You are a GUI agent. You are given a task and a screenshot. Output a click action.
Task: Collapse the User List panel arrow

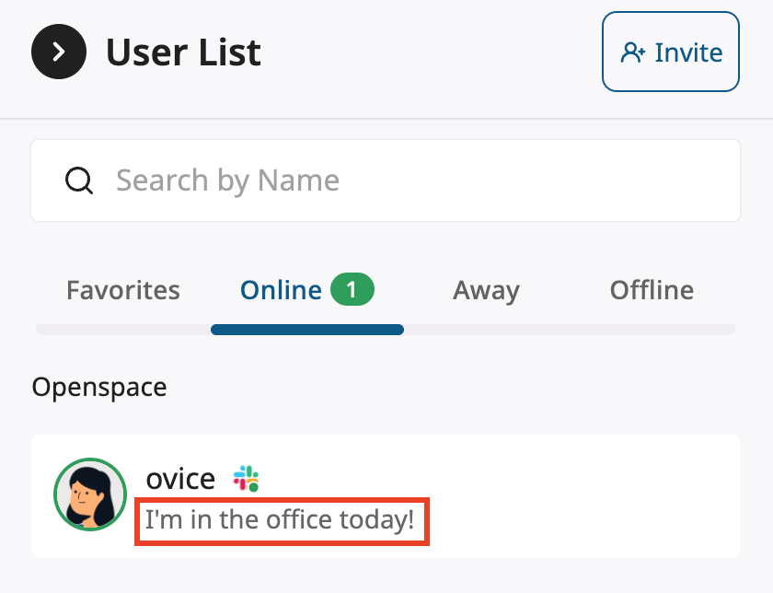point(59,52)
